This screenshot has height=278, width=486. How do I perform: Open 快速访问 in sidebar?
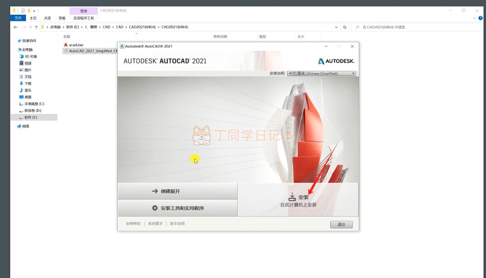[x=29, y=41]
